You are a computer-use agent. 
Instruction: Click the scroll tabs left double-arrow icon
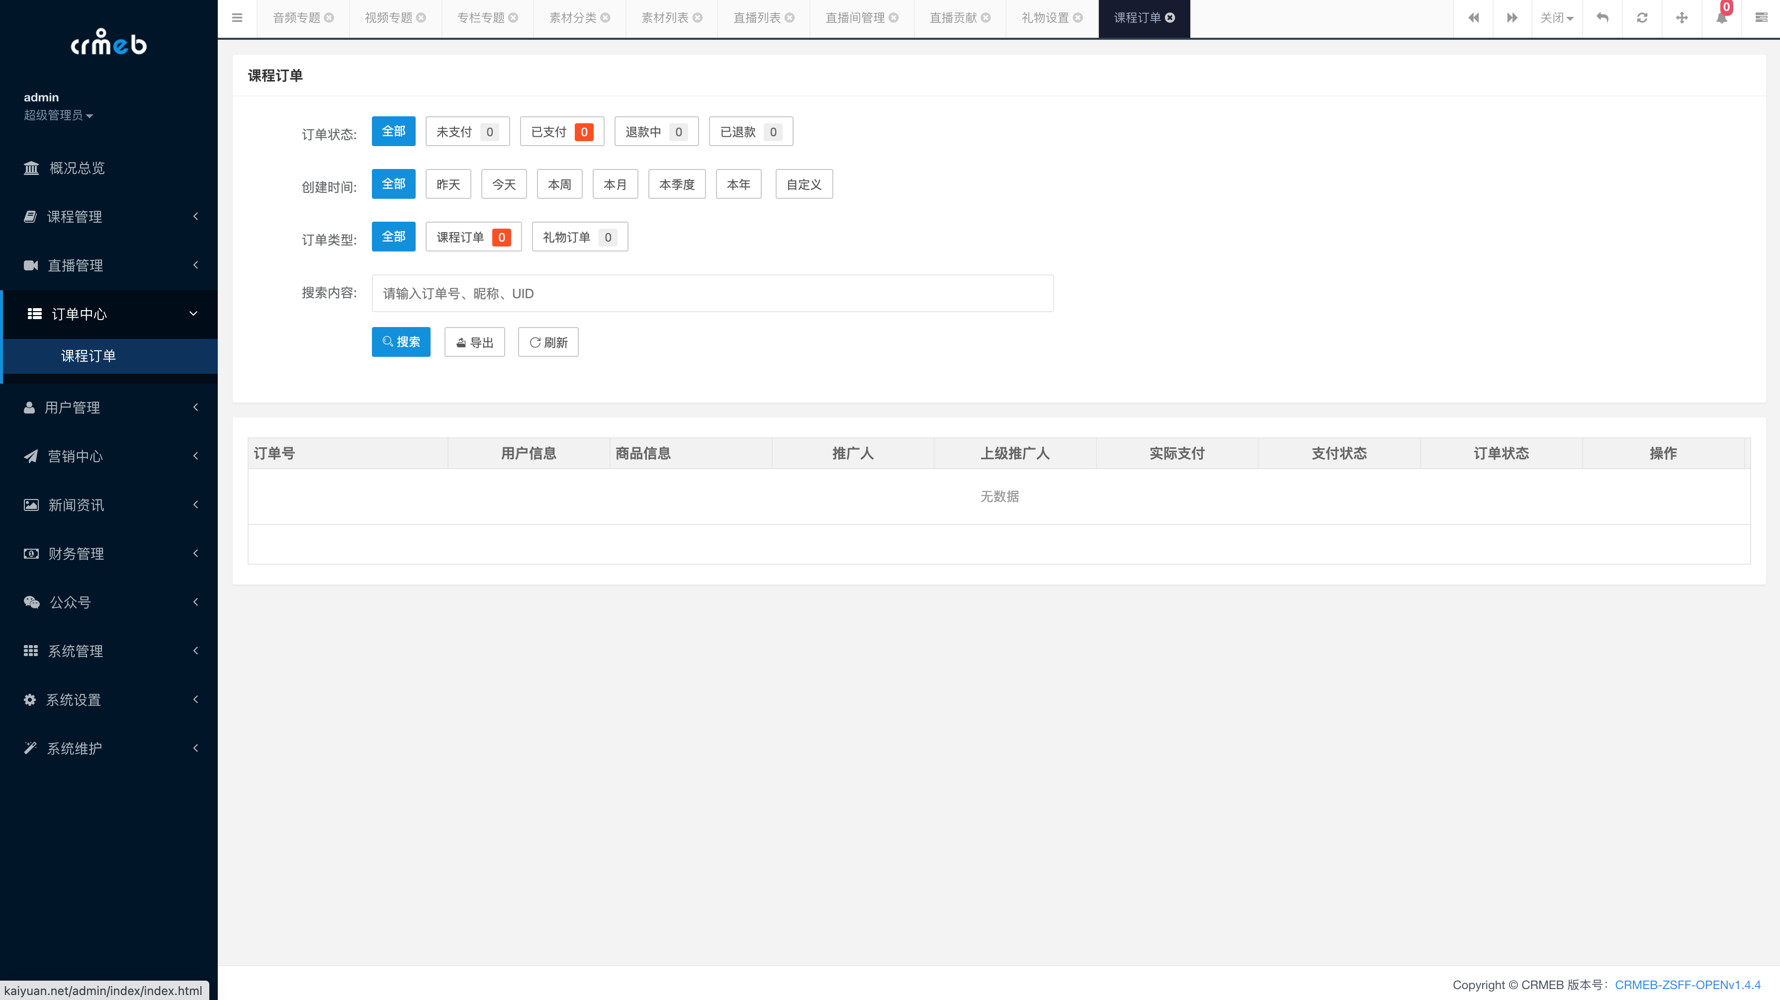point(1473,18)
